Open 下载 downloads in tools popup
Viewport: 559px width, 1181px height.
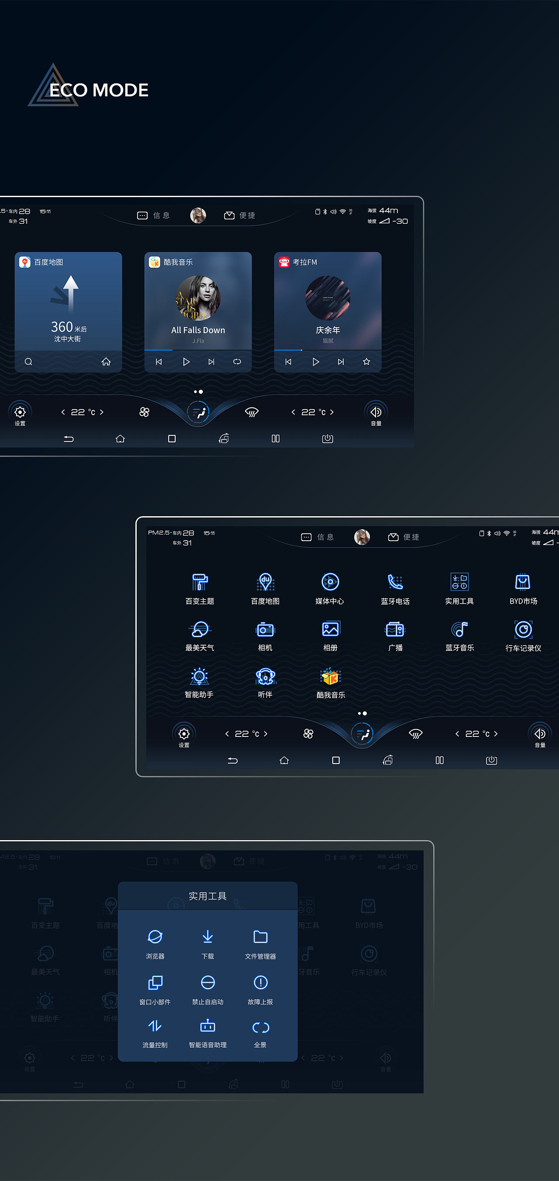[x=207, y=944]
